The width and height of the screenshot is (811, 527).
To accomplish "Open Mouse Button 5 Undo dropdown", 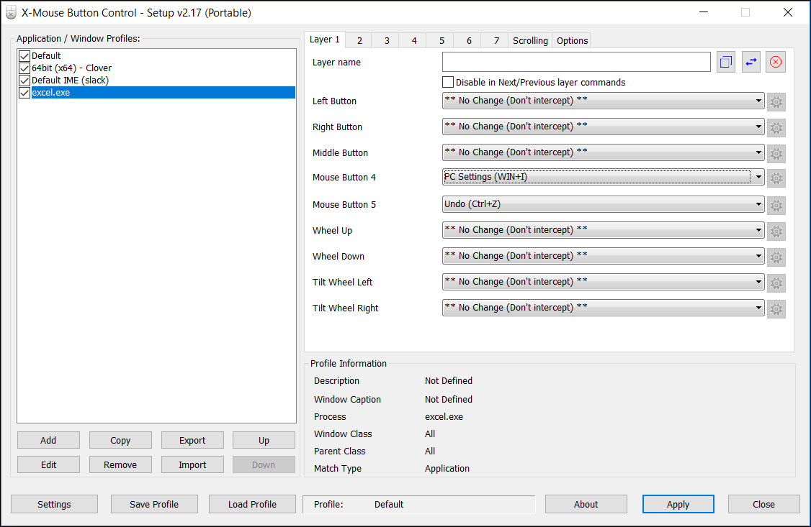I will (x=603, y=204).
